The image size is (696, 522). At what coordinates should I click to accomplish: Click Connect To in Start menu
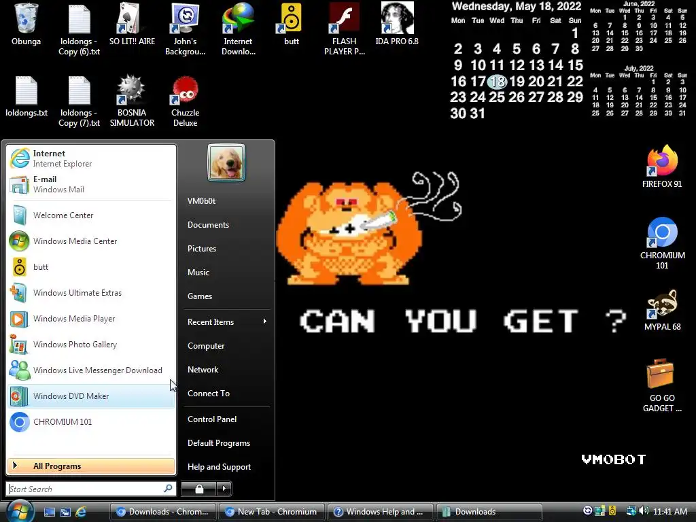click(x=226, y=394)
